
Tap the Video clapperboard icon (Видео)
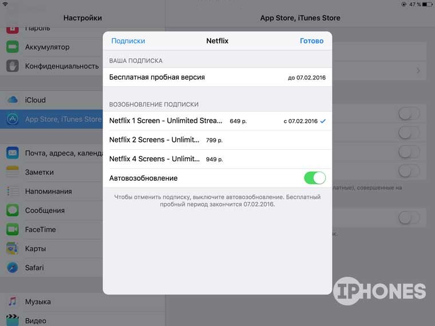[x=13, y=320]
